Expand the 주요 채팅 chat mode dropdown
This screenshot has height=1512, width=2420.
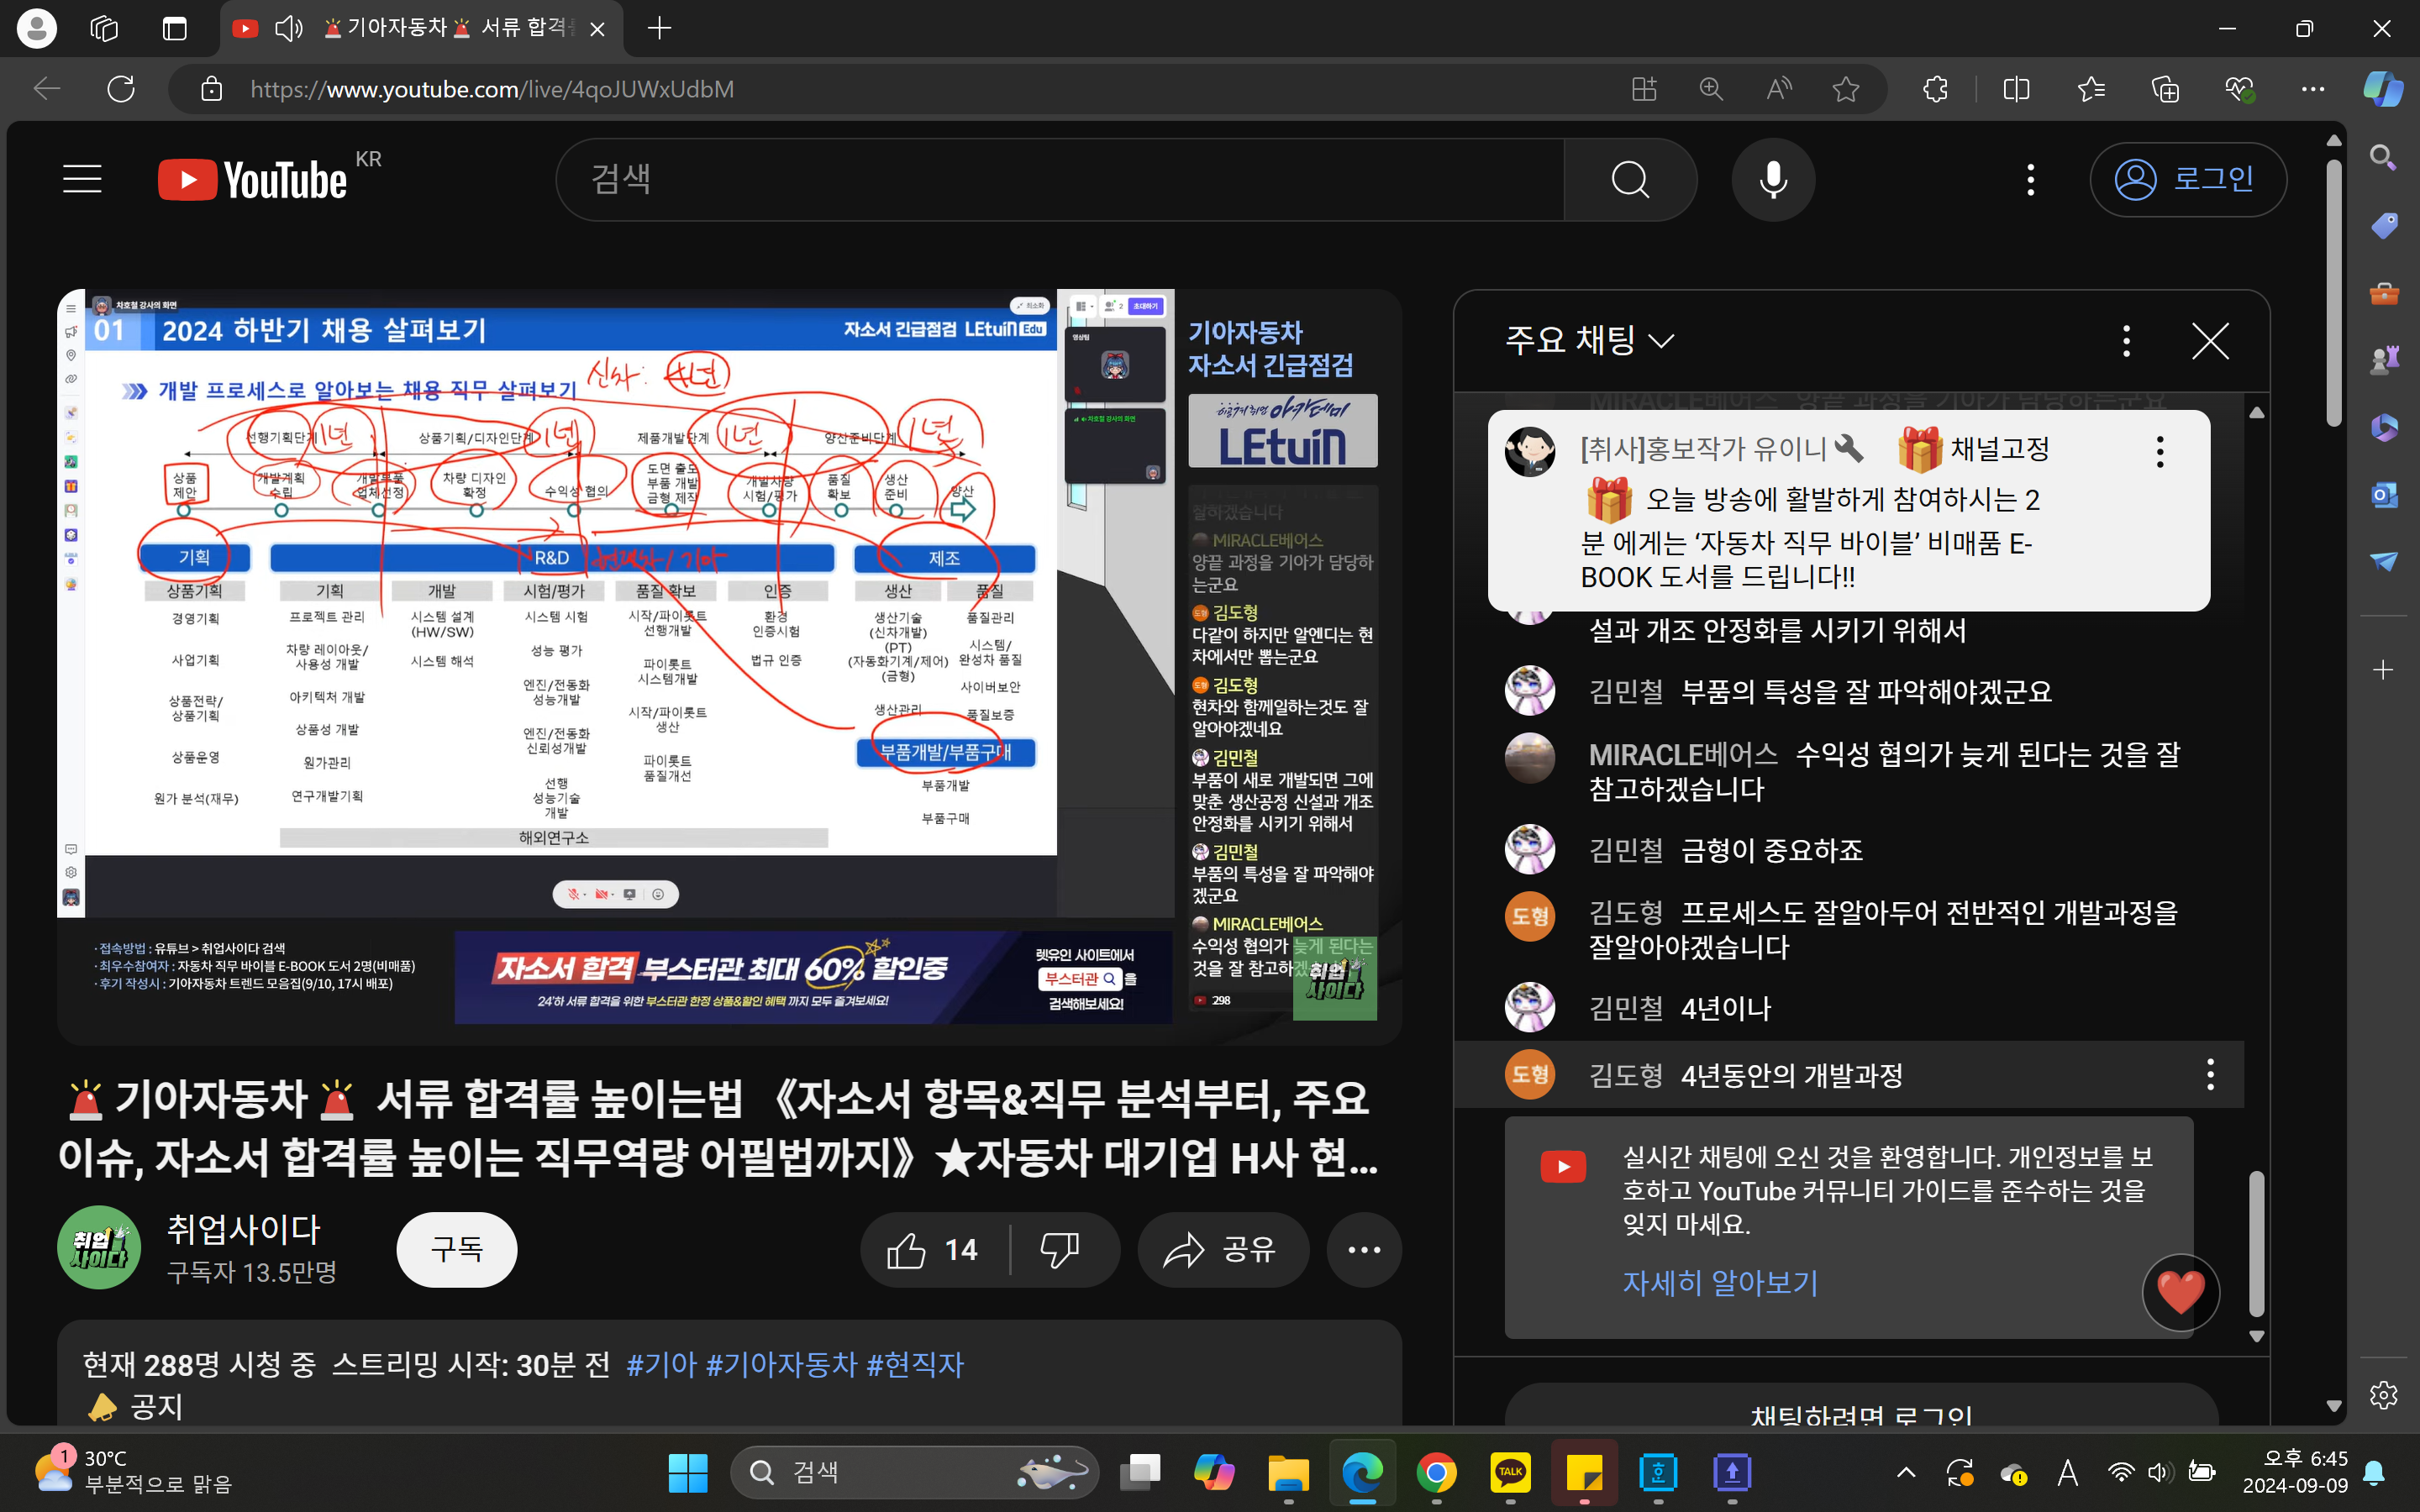tap(1589, 341)
